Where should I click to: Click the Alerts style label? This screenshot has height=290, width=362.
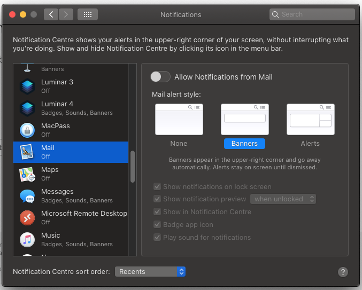click(x=310, y=144)
